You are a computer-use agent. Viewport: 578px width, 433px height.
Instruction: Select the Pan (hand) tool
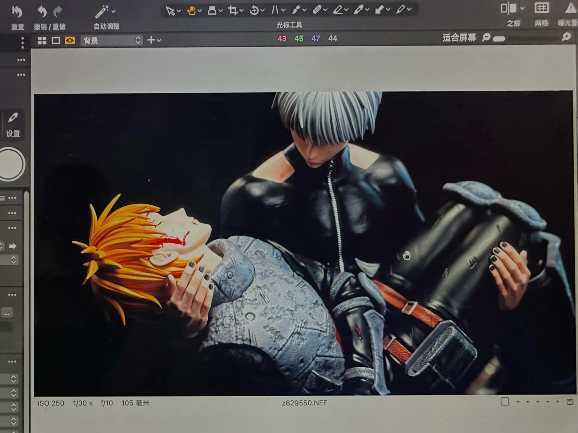(191, 11)
